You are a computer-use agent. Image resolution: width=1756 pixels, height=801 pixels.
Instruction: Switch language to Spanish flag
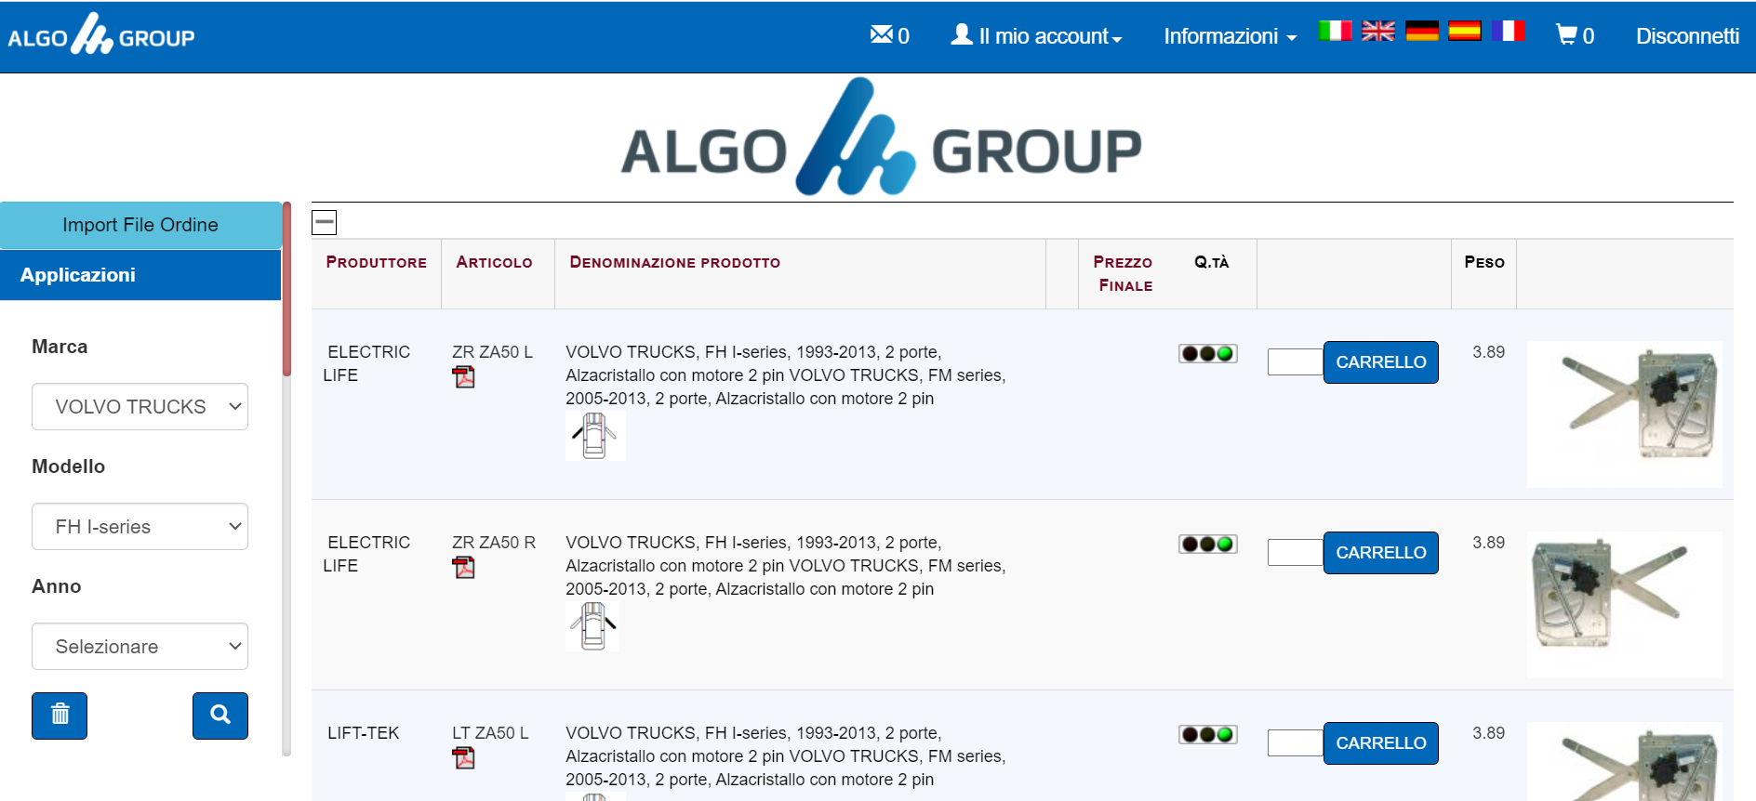(x=1465, y=31)
